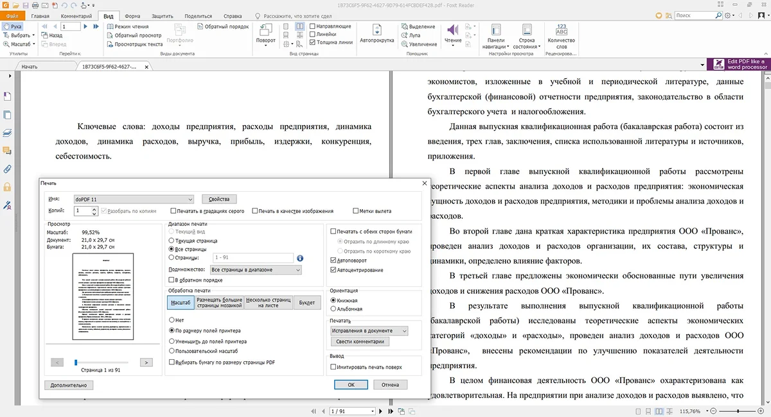Activate the Чтение (read aloud) speaker icon
Viewport: 771px width, 417px height.
453,30
